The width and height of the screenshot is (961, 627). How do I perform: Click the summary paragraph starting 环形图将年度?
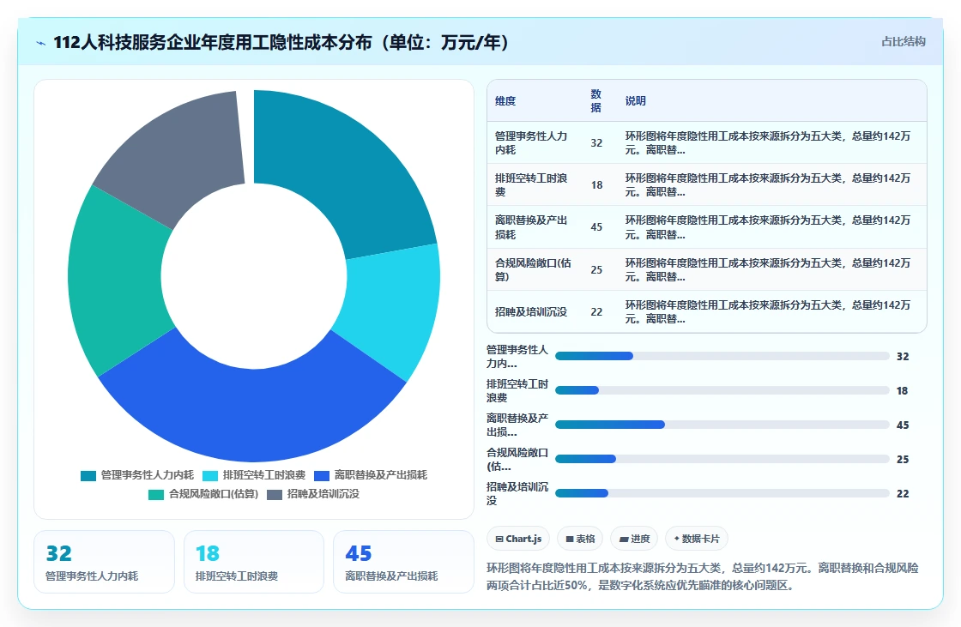(x=703, y=576)
